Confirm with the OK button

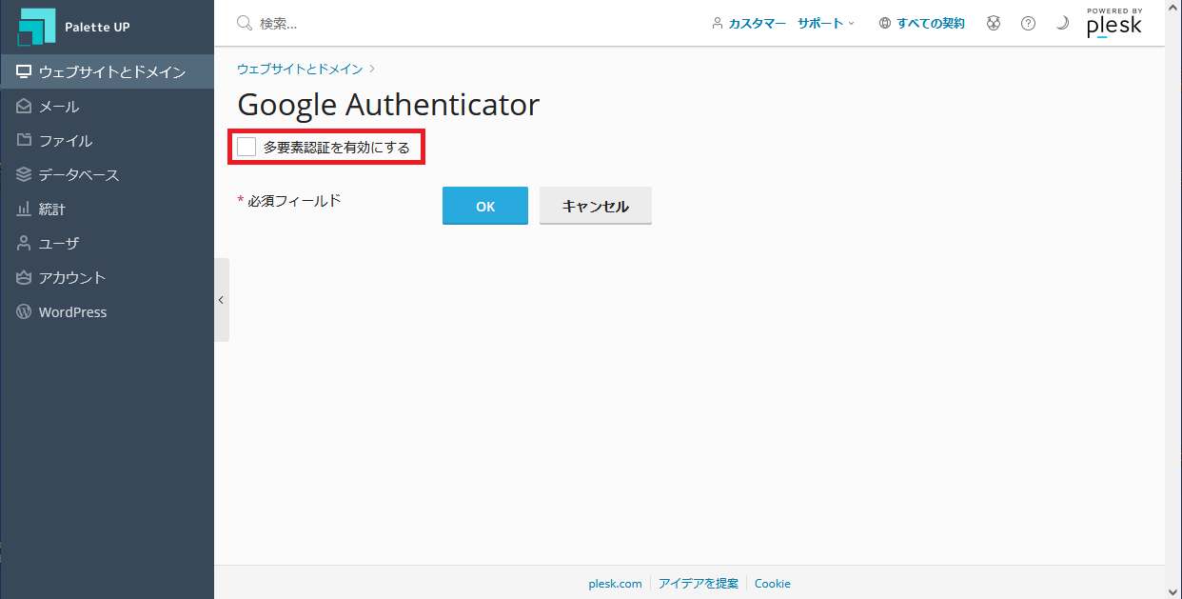485,206
